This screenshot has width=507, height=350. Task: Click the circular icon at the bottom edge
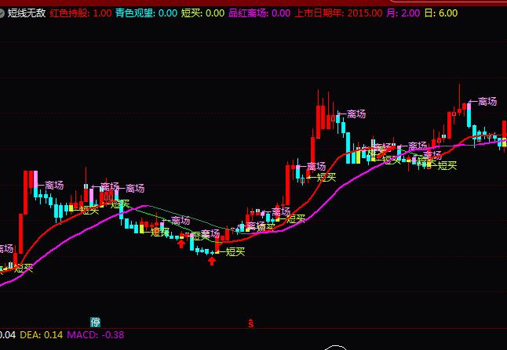pos(336,348)
